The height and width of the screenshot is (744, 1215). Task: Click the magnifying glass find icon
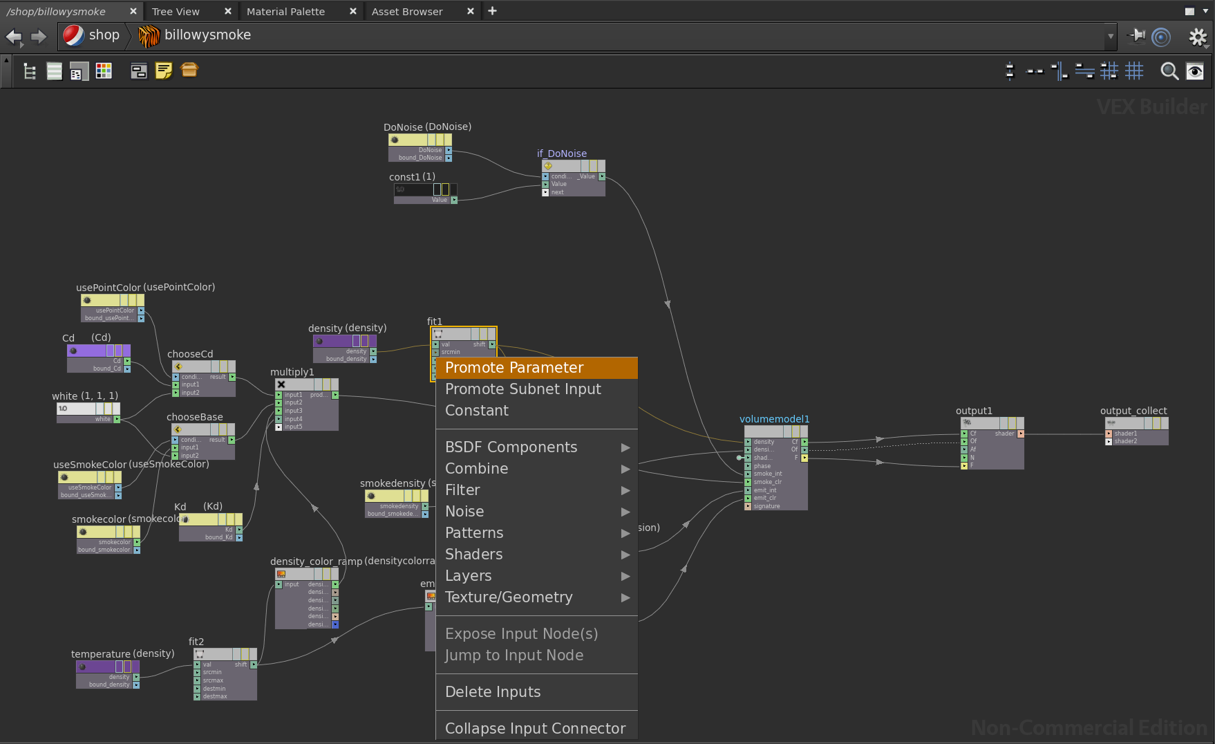pos(1169,71)
